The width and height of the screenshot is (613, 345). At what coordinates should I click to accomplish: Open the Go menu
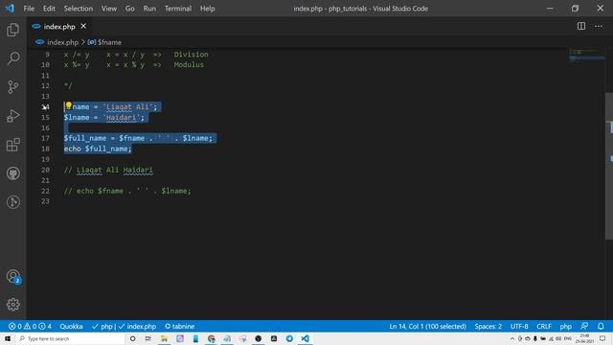coord(130,9)
